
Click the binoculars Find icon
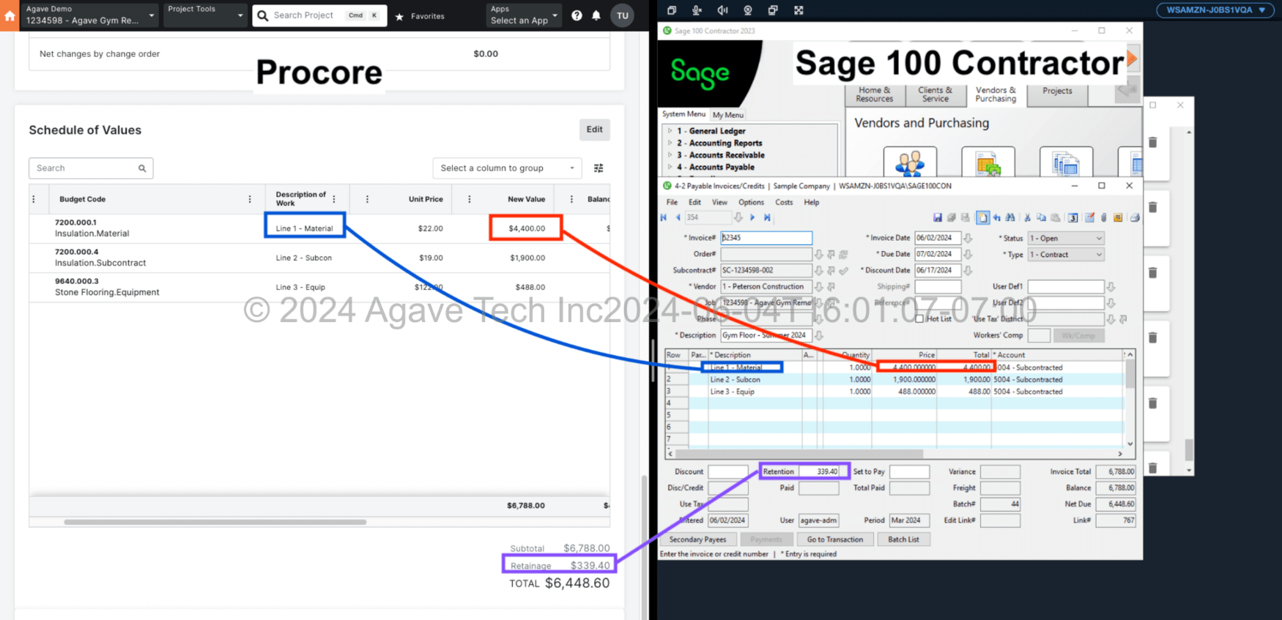pyautogui.click(x=1010, y=217)
